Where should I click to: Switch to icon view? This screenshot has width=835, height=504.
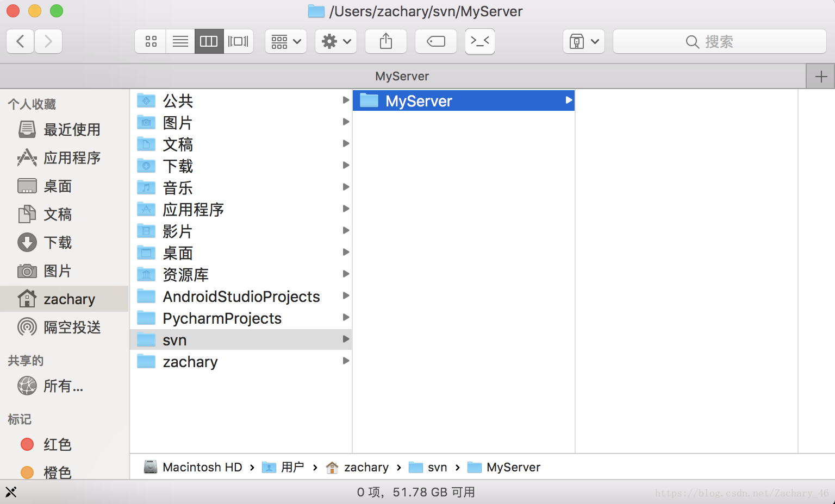point(151,41)
